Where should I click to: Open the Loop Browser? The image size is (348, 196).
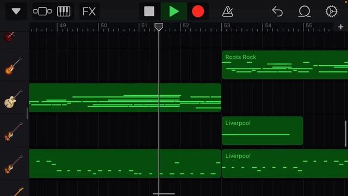click(304, 11)
